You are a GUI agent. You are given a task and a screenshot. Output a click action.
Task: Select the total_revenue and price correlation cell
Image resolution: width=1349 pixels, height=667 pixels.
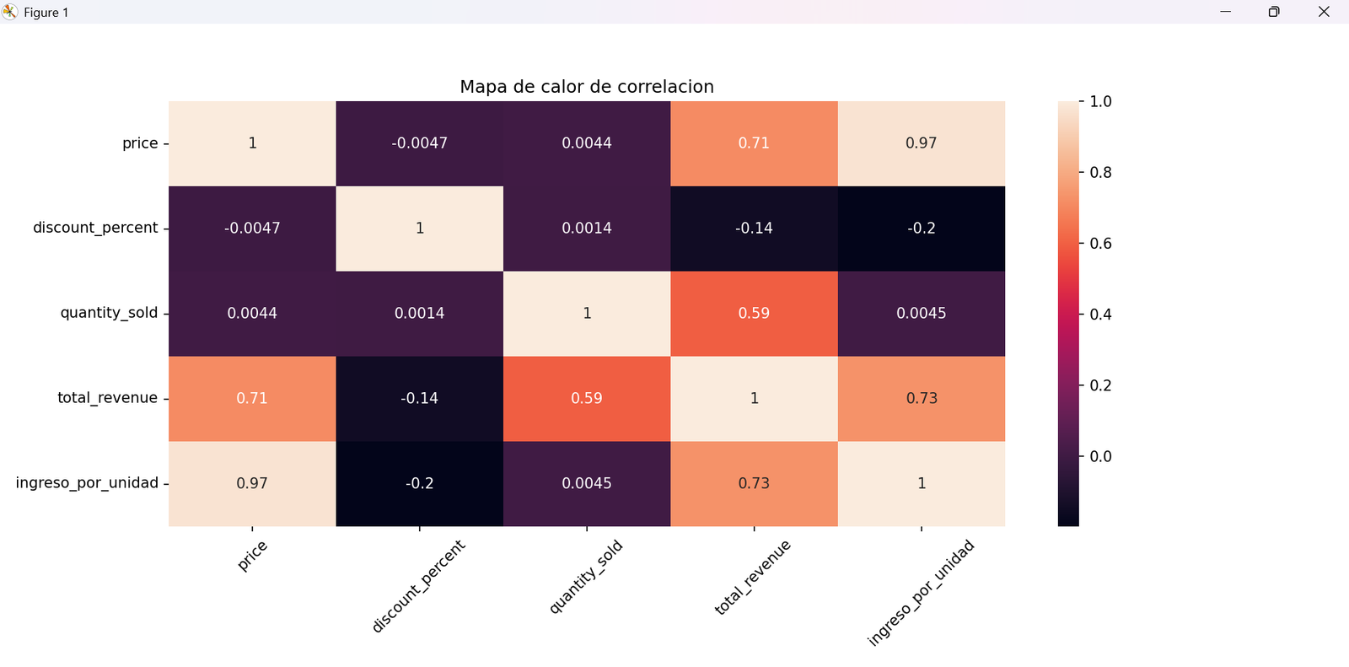(x=252, y=397)
